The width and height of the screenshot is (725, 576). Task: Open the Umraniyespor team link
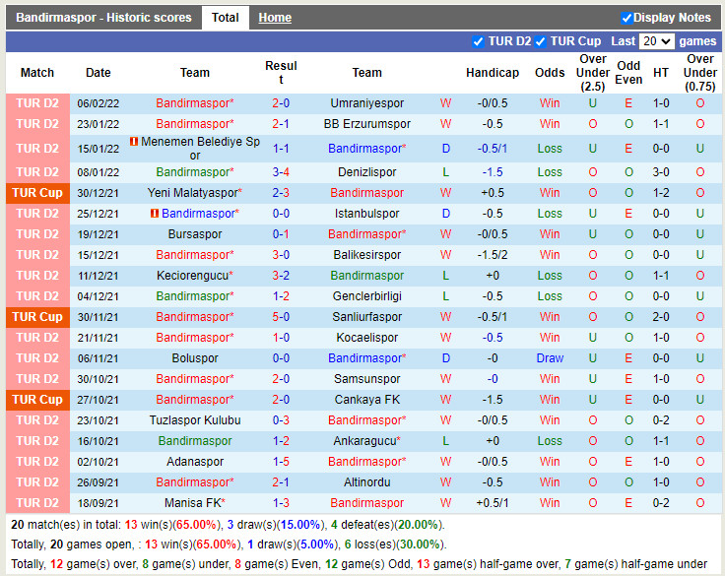366,103
